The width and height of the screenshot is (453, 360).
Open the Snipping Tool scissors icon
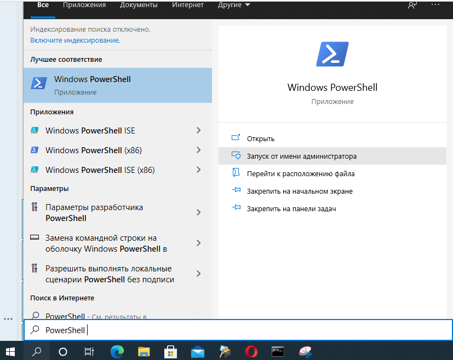tap(305, 352)
